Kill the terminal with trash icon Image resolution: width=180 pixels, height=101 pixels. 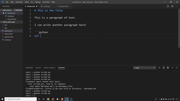pos(168,68)
